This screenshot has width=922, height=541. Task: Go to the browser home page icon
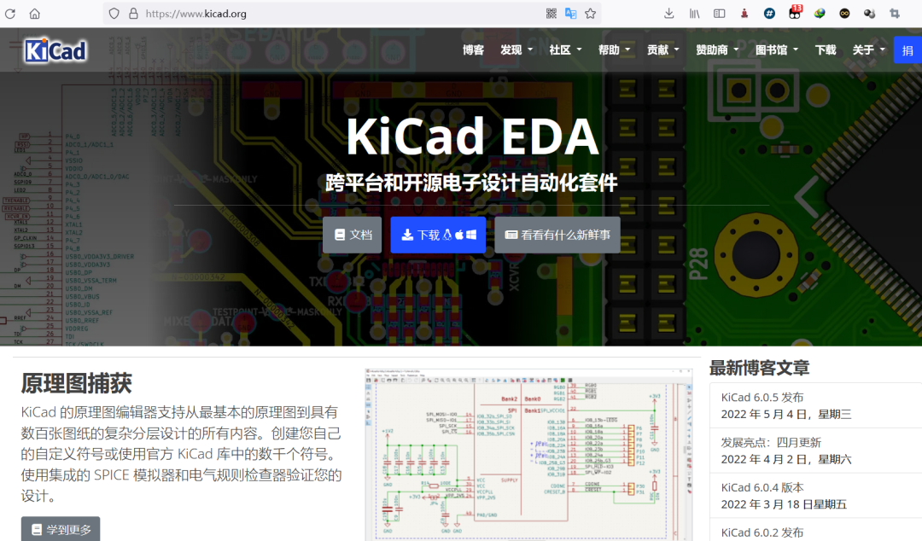click(35, 14)
